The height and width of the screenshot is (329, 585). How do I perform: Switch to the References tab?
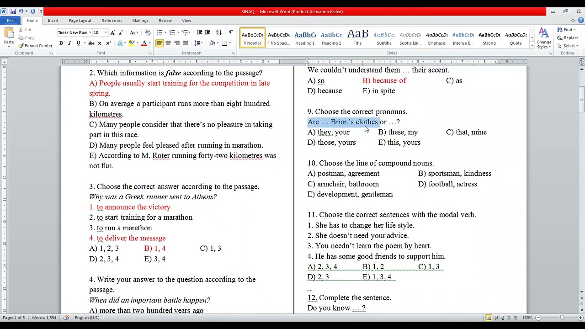pyautogui.click(x=112, y=21)
